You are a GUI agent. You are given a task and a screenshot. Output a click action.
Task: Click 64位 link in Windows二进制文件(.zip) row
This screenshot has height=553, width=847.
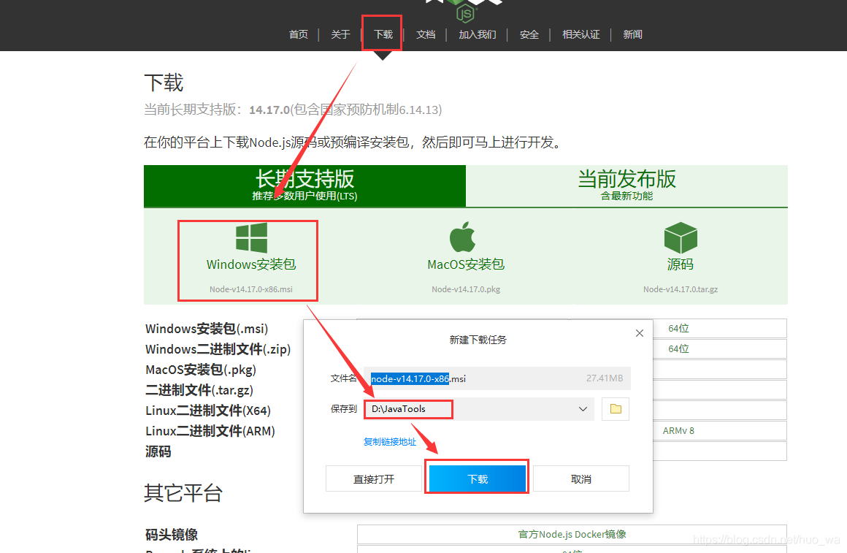(678, 348)
